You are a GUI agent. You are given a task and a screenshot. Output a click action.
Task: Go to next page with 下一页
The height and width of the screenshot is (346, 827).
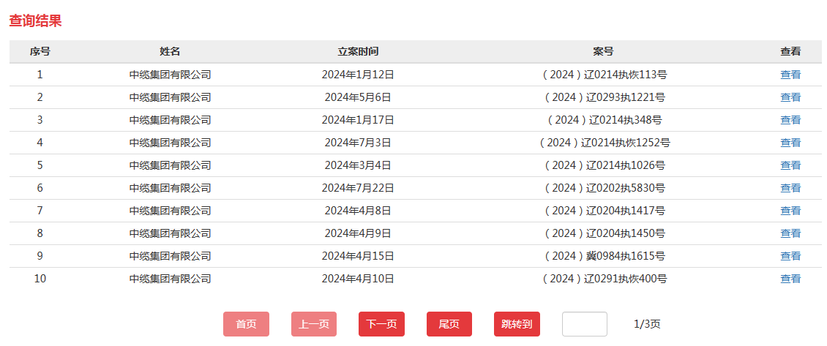[x=381, y=324]
